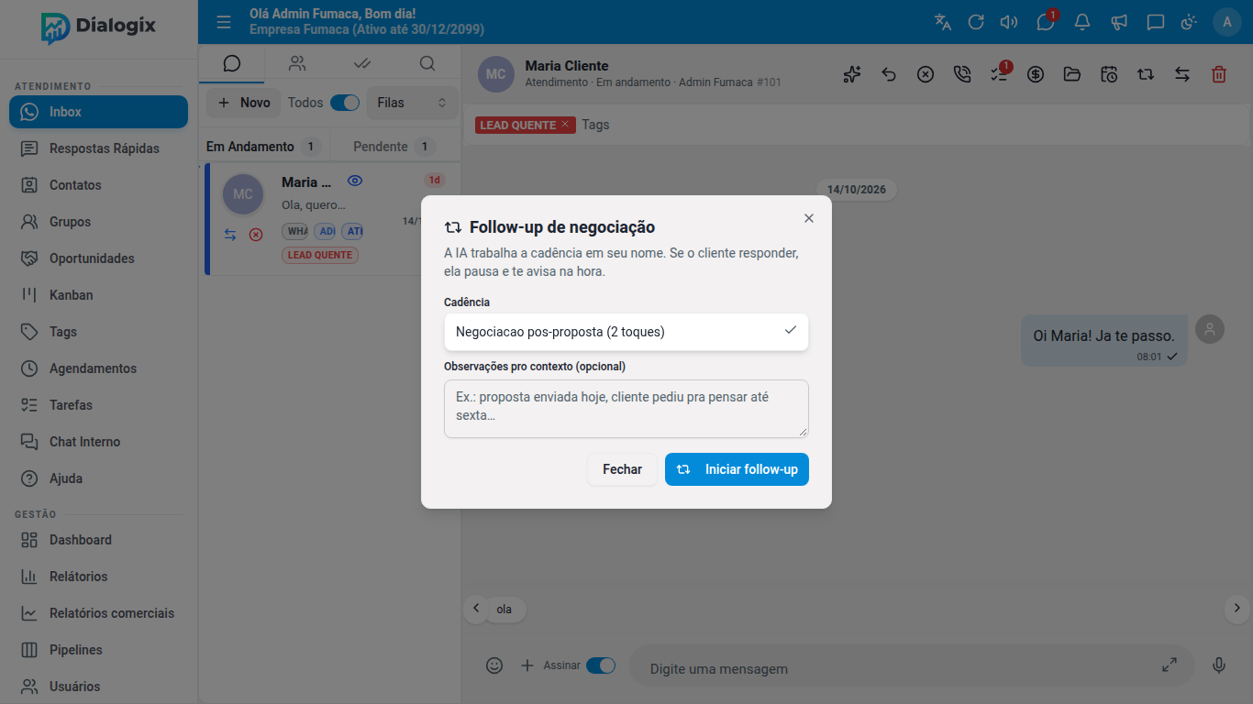This screenshot has height=704, width=1253.
Task: Click the undo return arrow in chat header
Action: (x=889, y=74)
